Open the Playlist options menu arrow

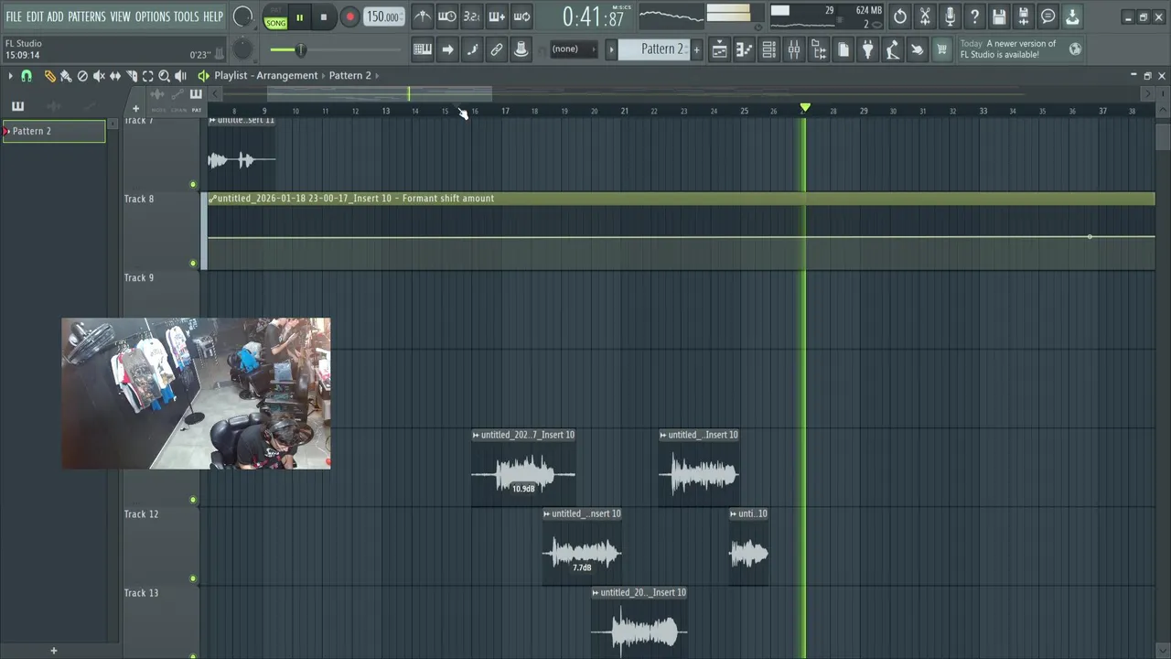click(x=10, y=76)
